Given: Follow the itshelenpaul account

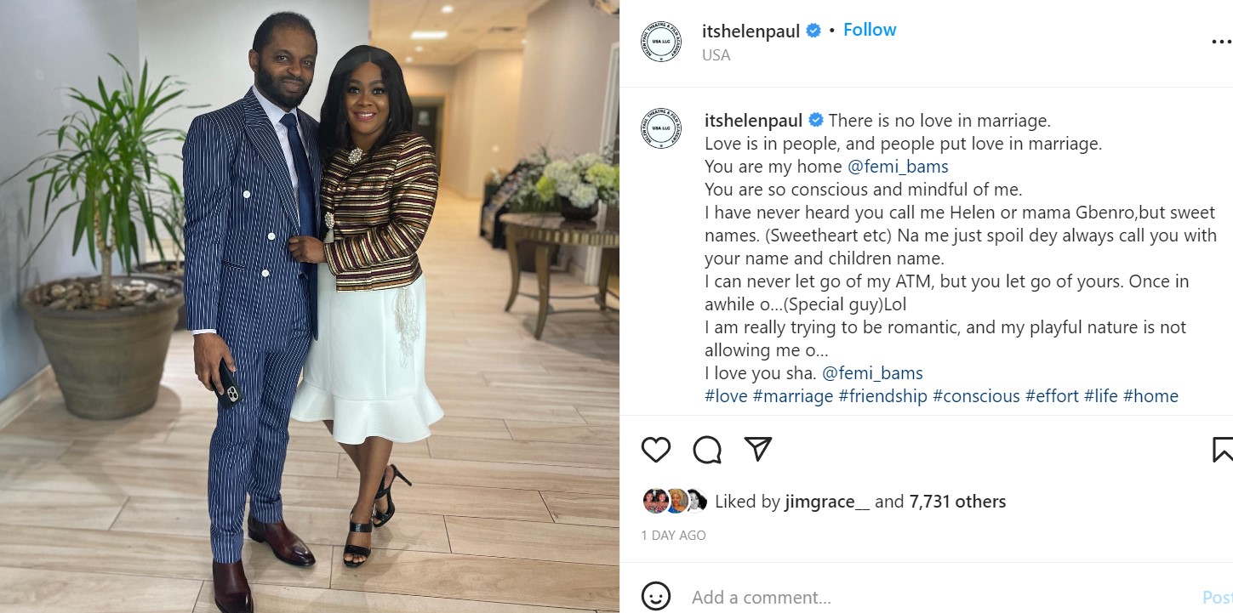Looking at the screenshot, I should point(870,30).
